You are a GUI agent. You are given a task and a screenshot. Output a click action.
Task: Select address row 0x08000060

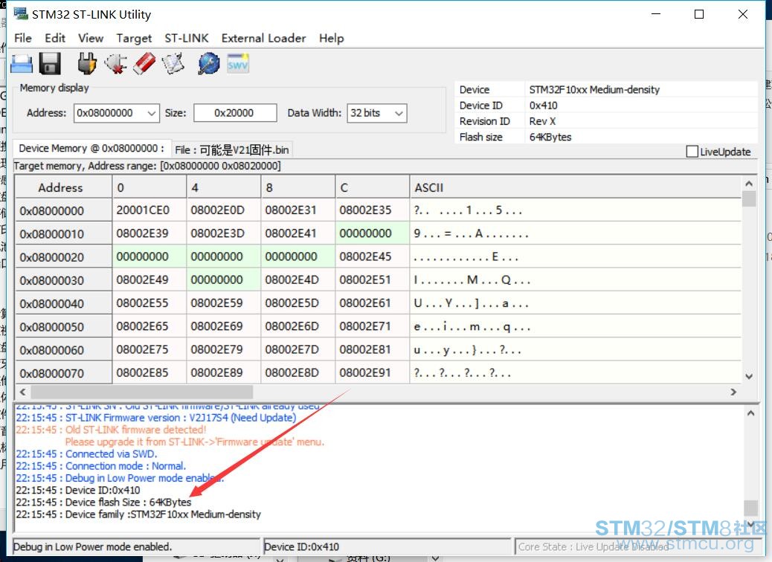tap(63, 350)
